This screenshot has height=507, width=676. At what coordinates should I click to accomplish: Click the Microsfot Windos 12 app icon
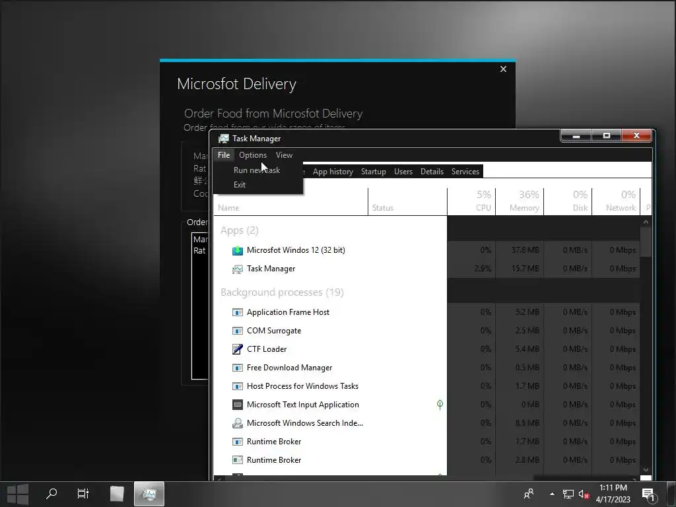[238, 250]
